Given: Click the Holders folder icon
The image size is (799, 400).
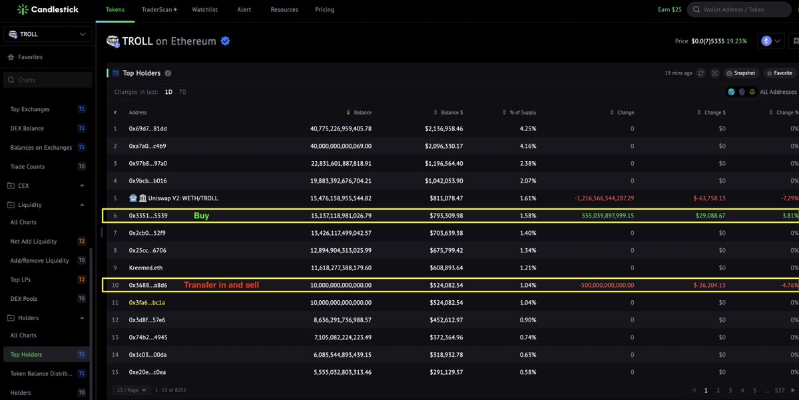Looking at the screenshot, I should (x=11, y=318).
